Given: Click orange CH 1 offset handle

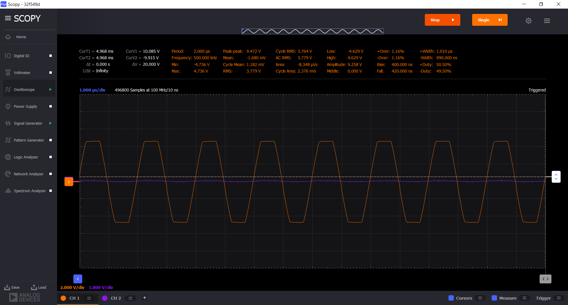Looking at the screenshot, I should pyautogui.click(x=69, y=182).
